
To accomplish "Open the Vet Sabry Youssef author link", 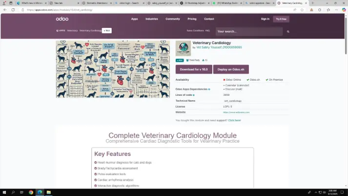I will coord(219,47).
